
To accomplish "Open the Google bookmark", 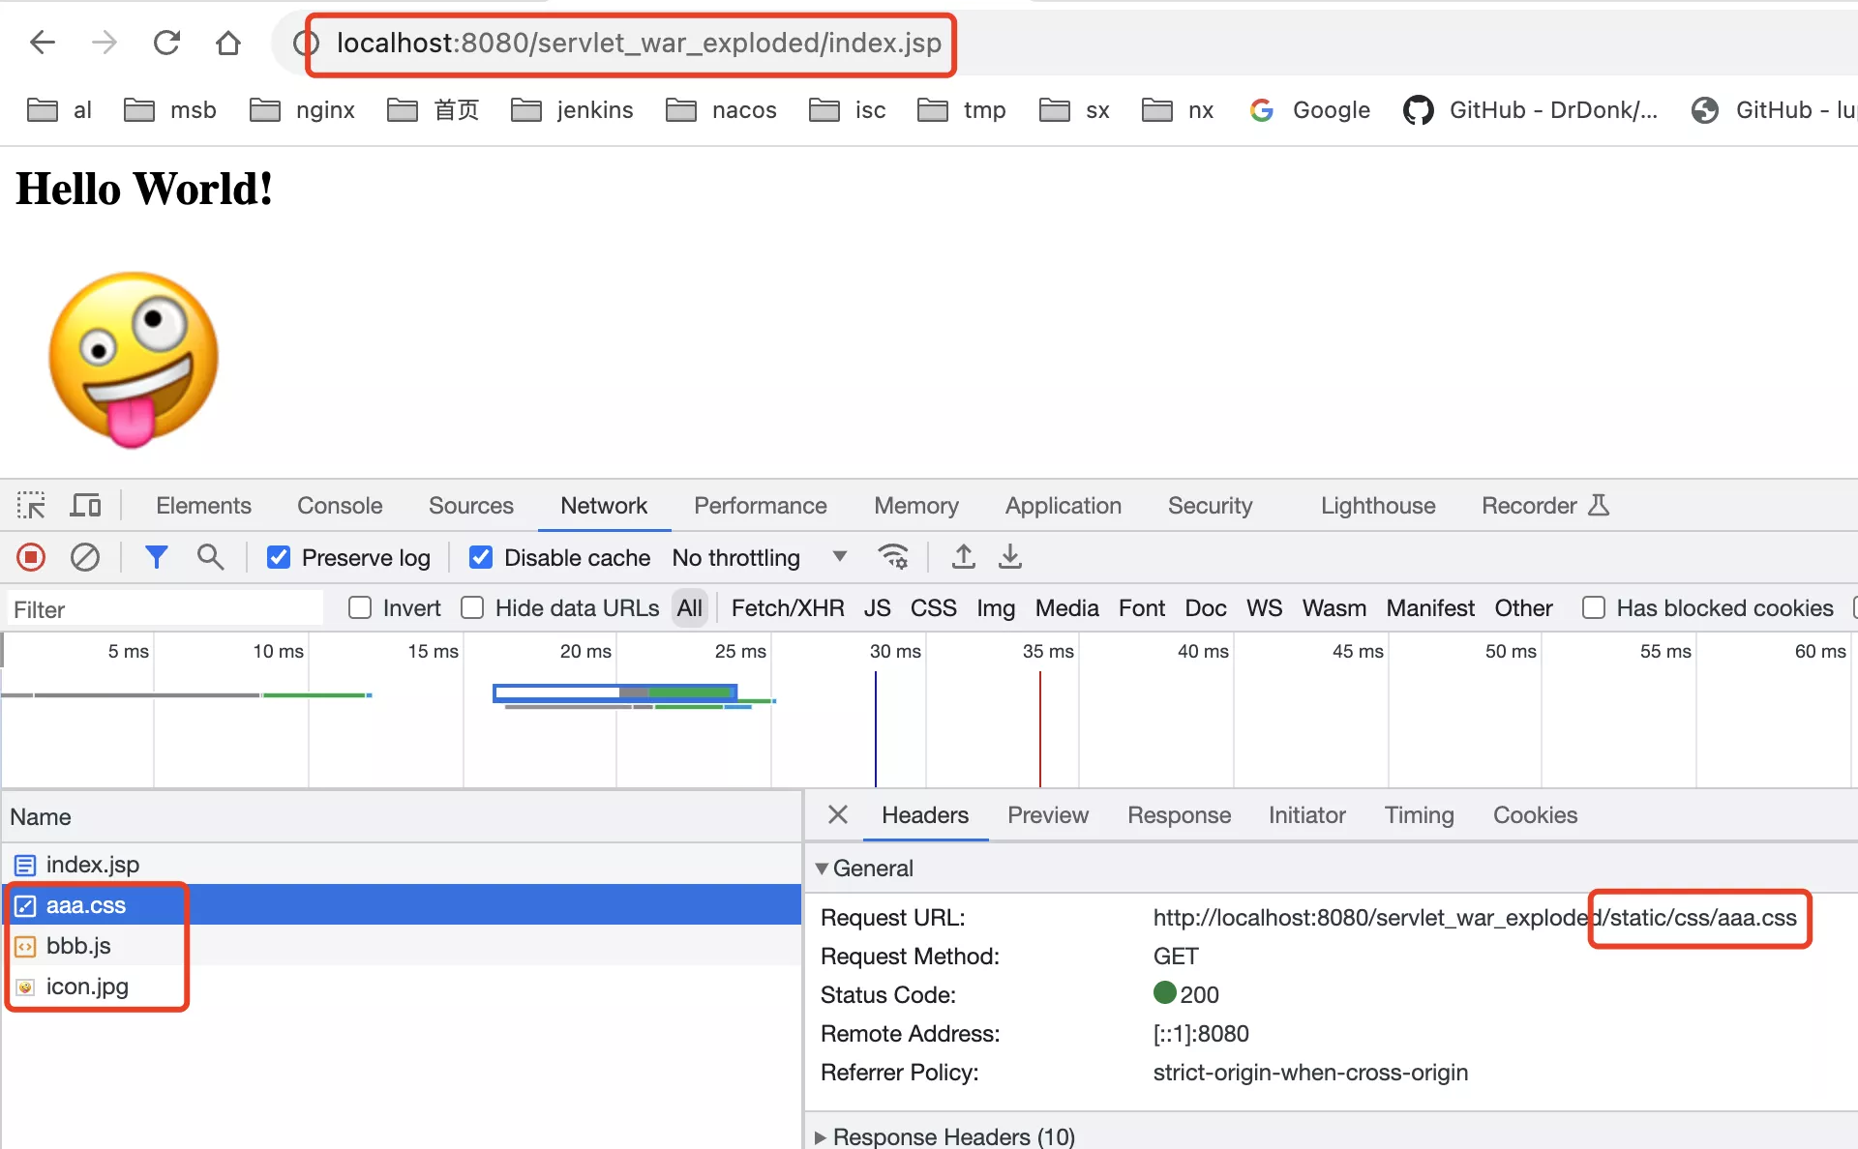I will [1310, 110].
